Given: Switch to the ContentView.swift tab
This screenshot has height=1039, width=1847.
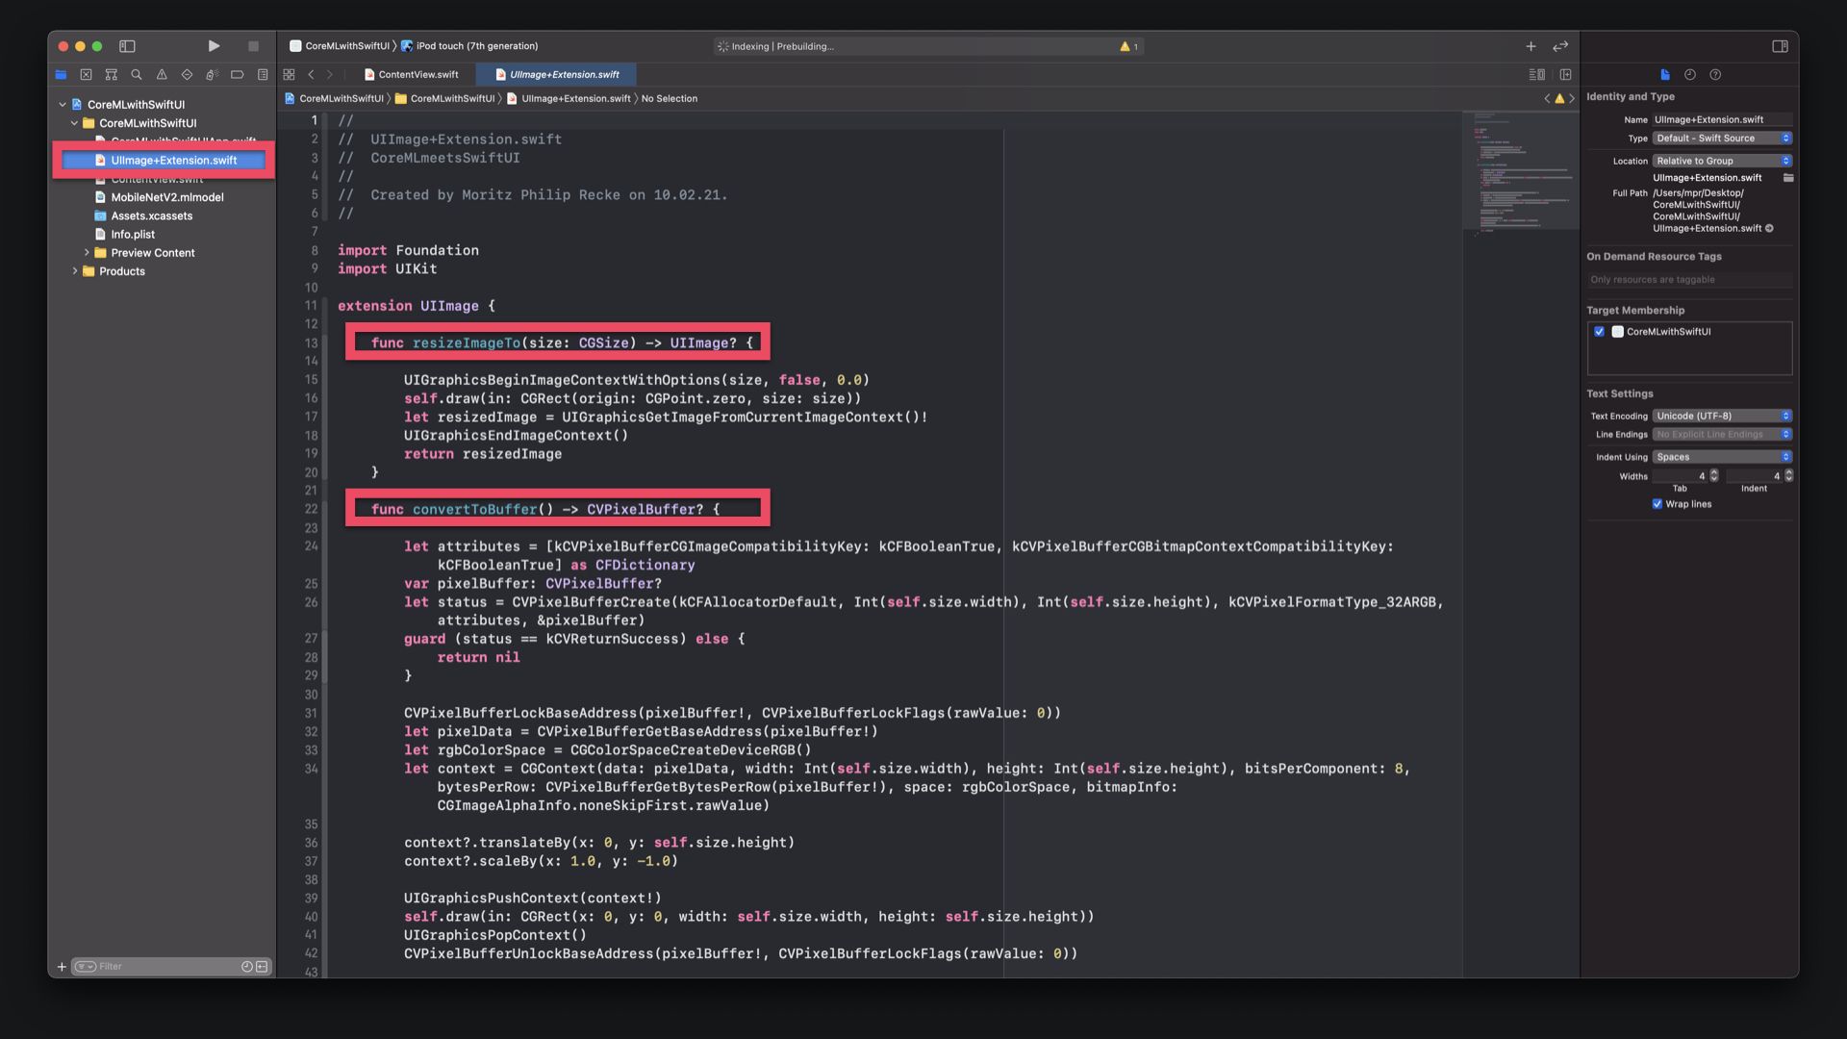Looking at the screenshot, I should (417, 74).
